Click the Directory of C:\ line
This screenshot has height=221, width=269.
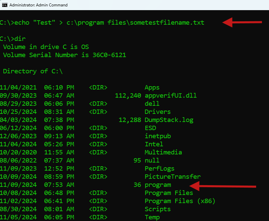[33, 71]
